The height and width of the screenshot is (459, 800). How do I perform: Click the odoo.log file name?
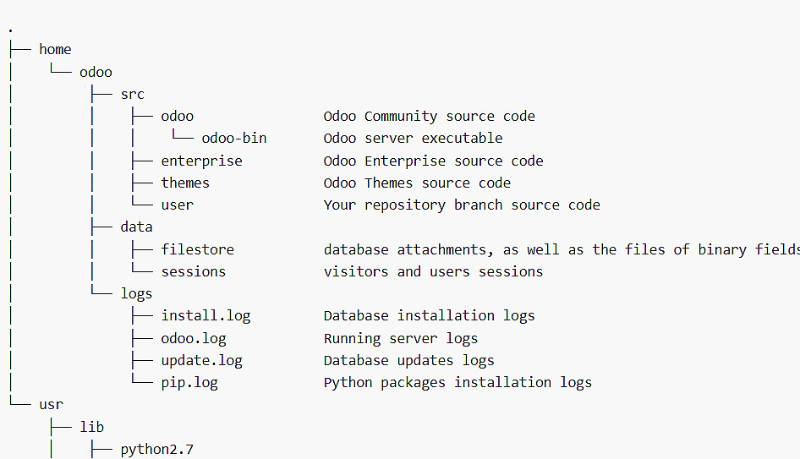coord(194,338)
